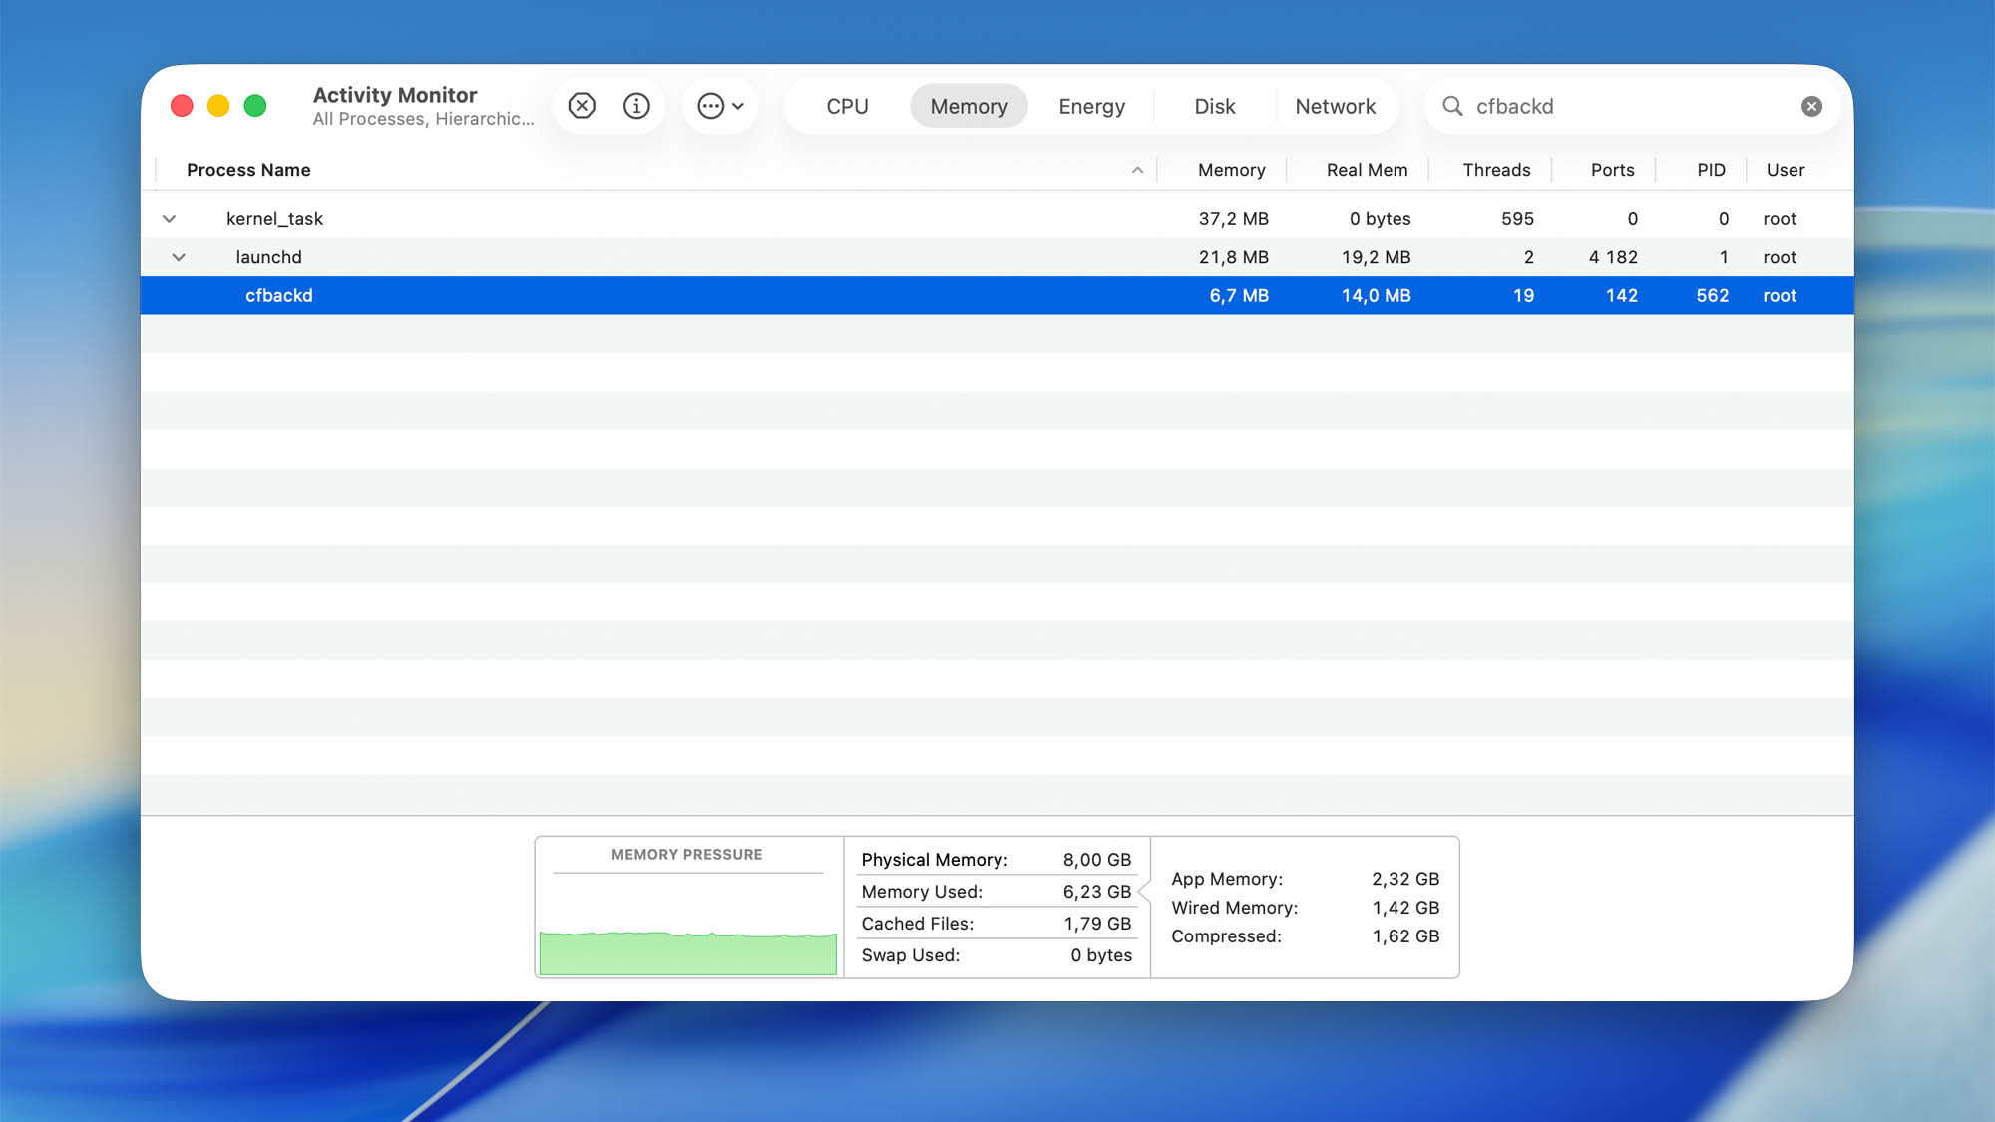Sort by the Real Mem column

[x=1367, y=170]
